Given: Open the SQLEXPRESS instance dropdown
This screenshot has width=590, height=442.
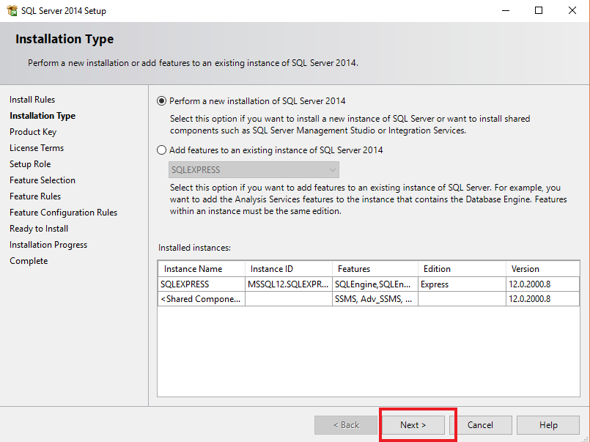Looking at the screenshot, I should (254, 169).
